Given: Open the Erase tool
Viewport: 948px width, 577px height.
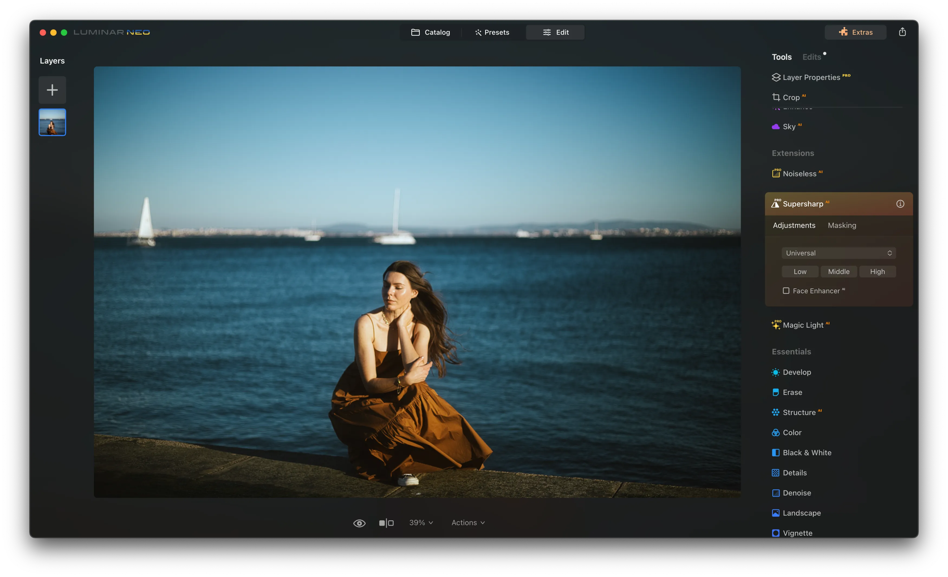Looking at the screenshot, I should 792,392.
